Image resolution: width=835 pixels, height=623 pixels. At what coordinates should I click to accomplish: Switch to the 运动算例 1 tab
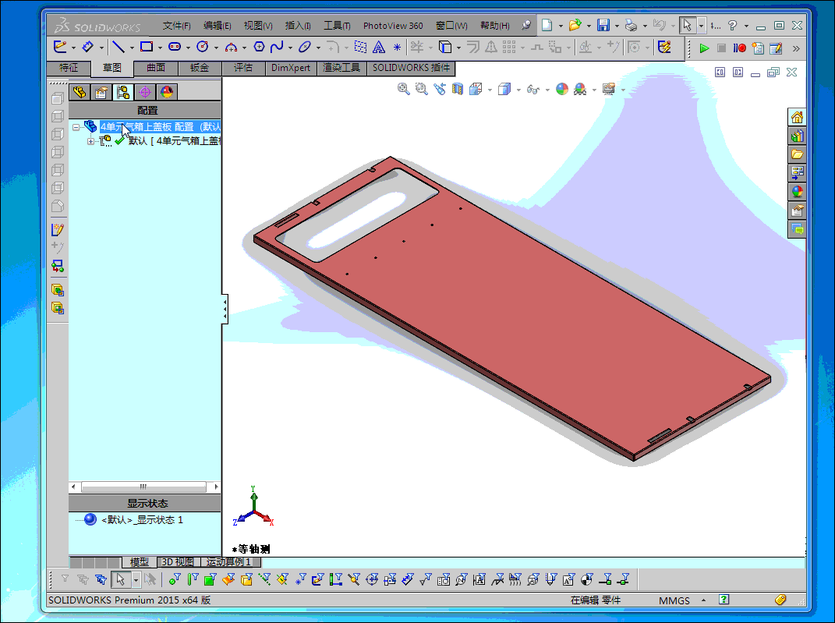tap(229, 561)
